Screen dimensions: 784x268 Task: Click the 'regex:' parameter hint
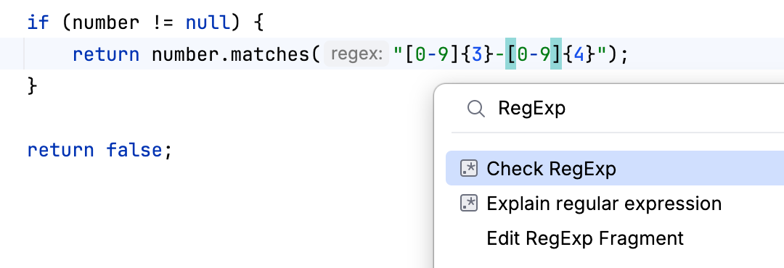click(356, 54)
